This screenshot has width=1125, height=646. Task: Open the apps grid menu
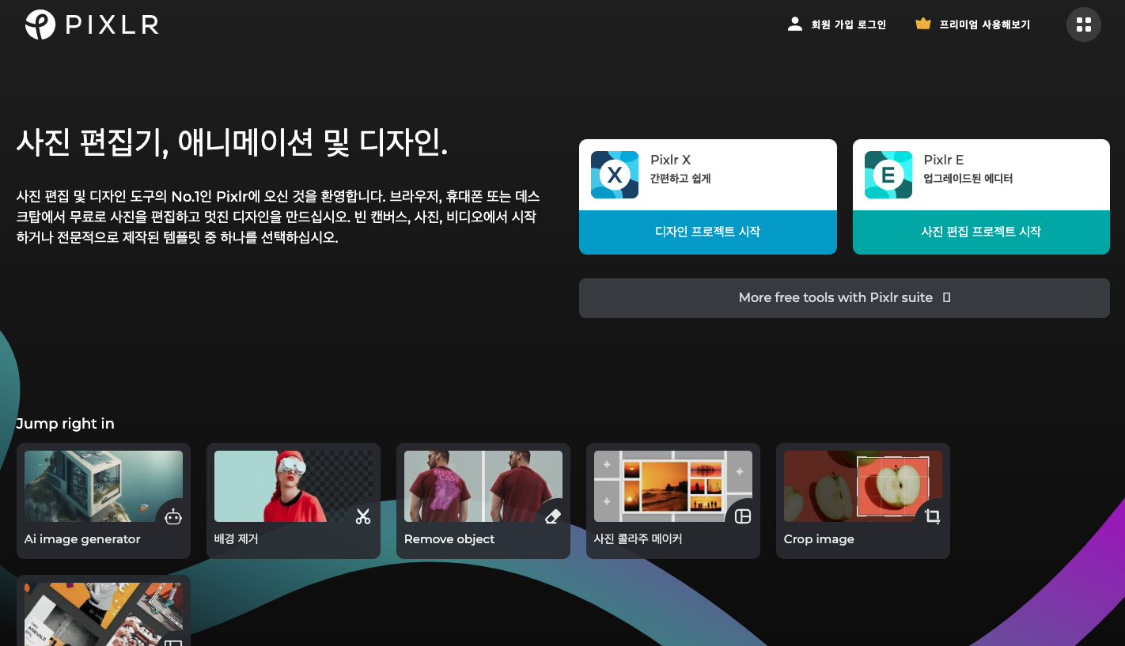pos(1084,25)
